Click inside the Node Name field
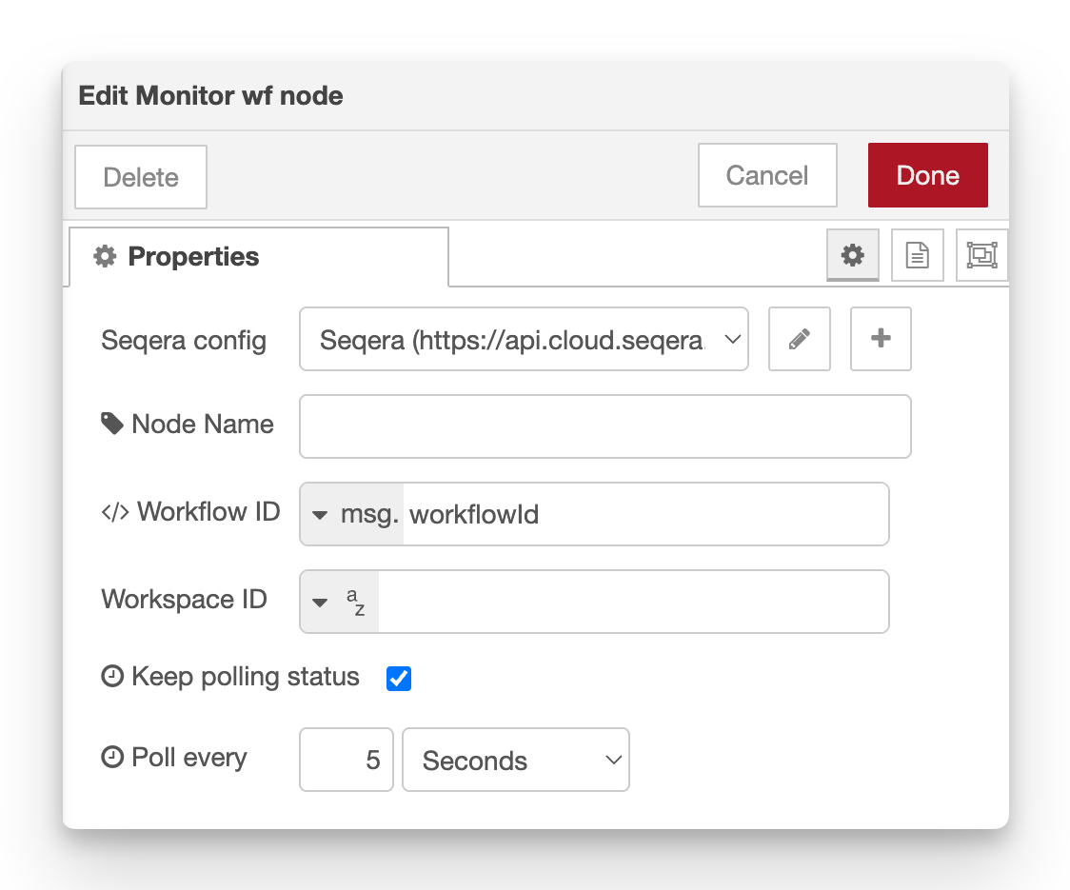 (604, 425)
